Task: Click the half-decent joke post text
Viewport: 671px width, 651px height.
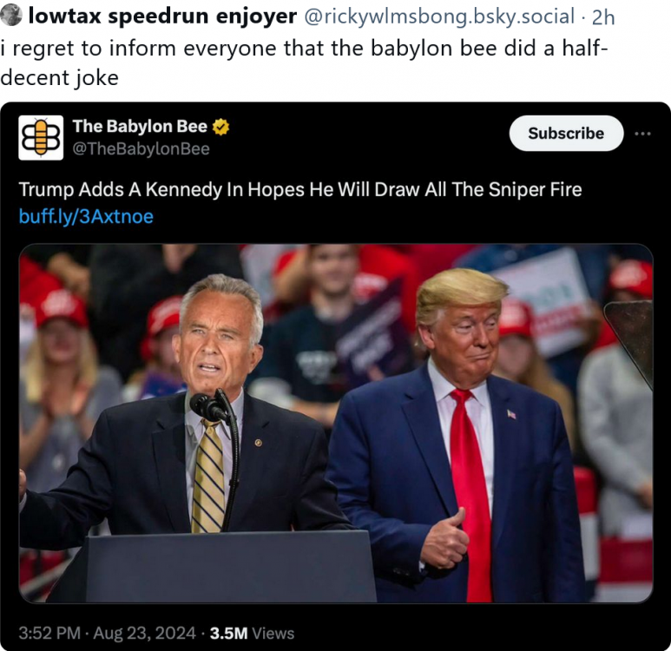Action: [x=304, y=62]
